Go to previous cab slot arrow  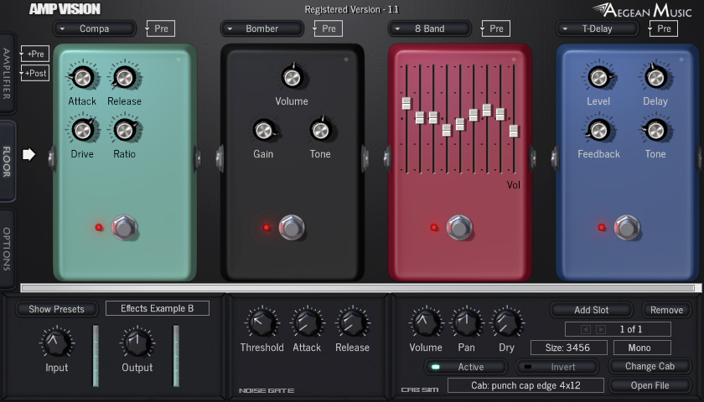pos(586,329)
